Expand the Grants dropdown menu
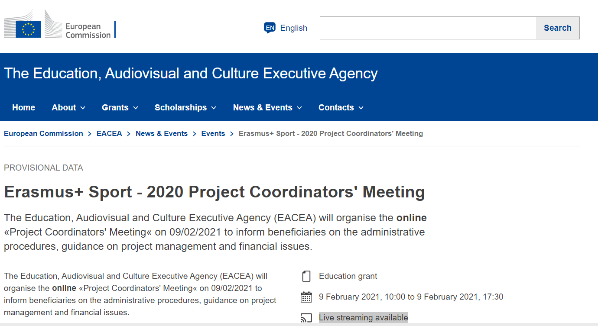598x326 pixels. [x=120, y=108]
